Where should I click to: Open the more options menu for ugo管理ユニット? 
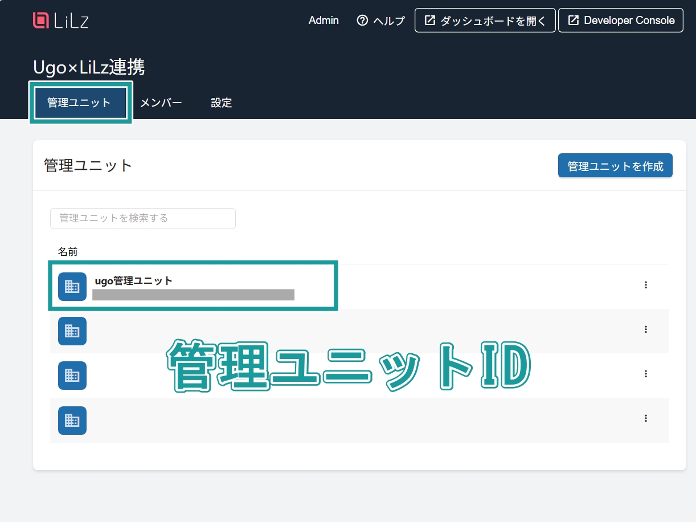click(x=646, y=285)
